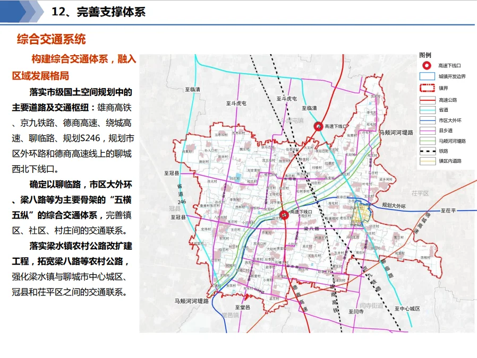Click the 省道 cyan line legend symbol

(x=427, y=110)
